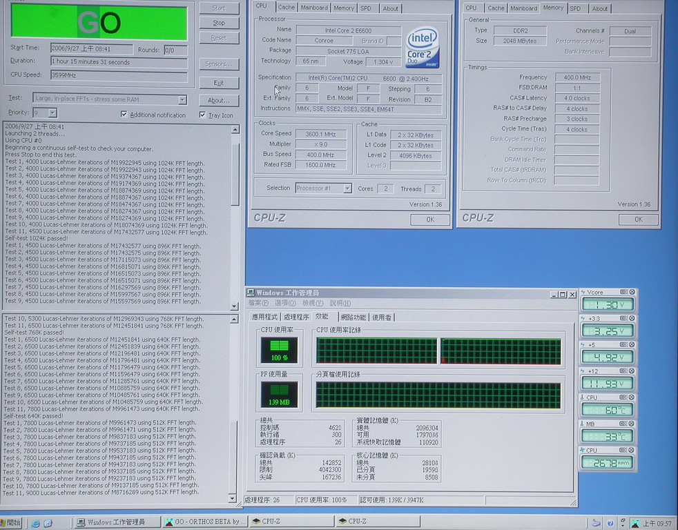The height and width of the screenshot is (530, 678).
Task: Switch to the Mainboard tab in CPU-Z
Action: point(313,8)
